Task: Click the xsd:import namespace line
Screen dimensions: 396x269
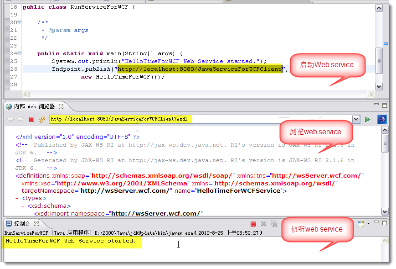Action: [118, 213]
